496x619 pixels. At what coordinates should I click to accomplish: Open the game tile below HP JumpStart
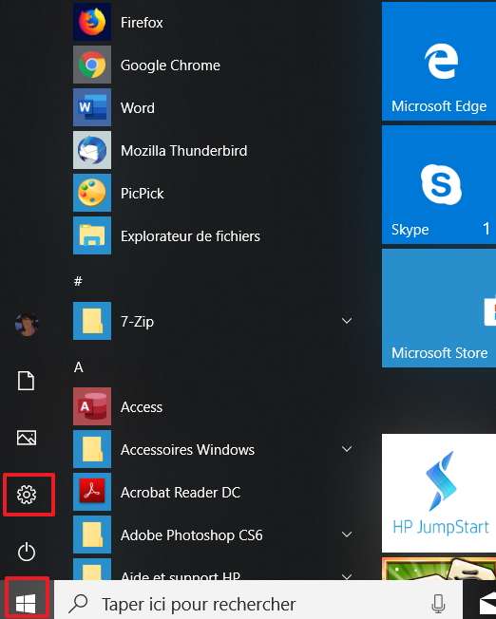click(439, 569)
